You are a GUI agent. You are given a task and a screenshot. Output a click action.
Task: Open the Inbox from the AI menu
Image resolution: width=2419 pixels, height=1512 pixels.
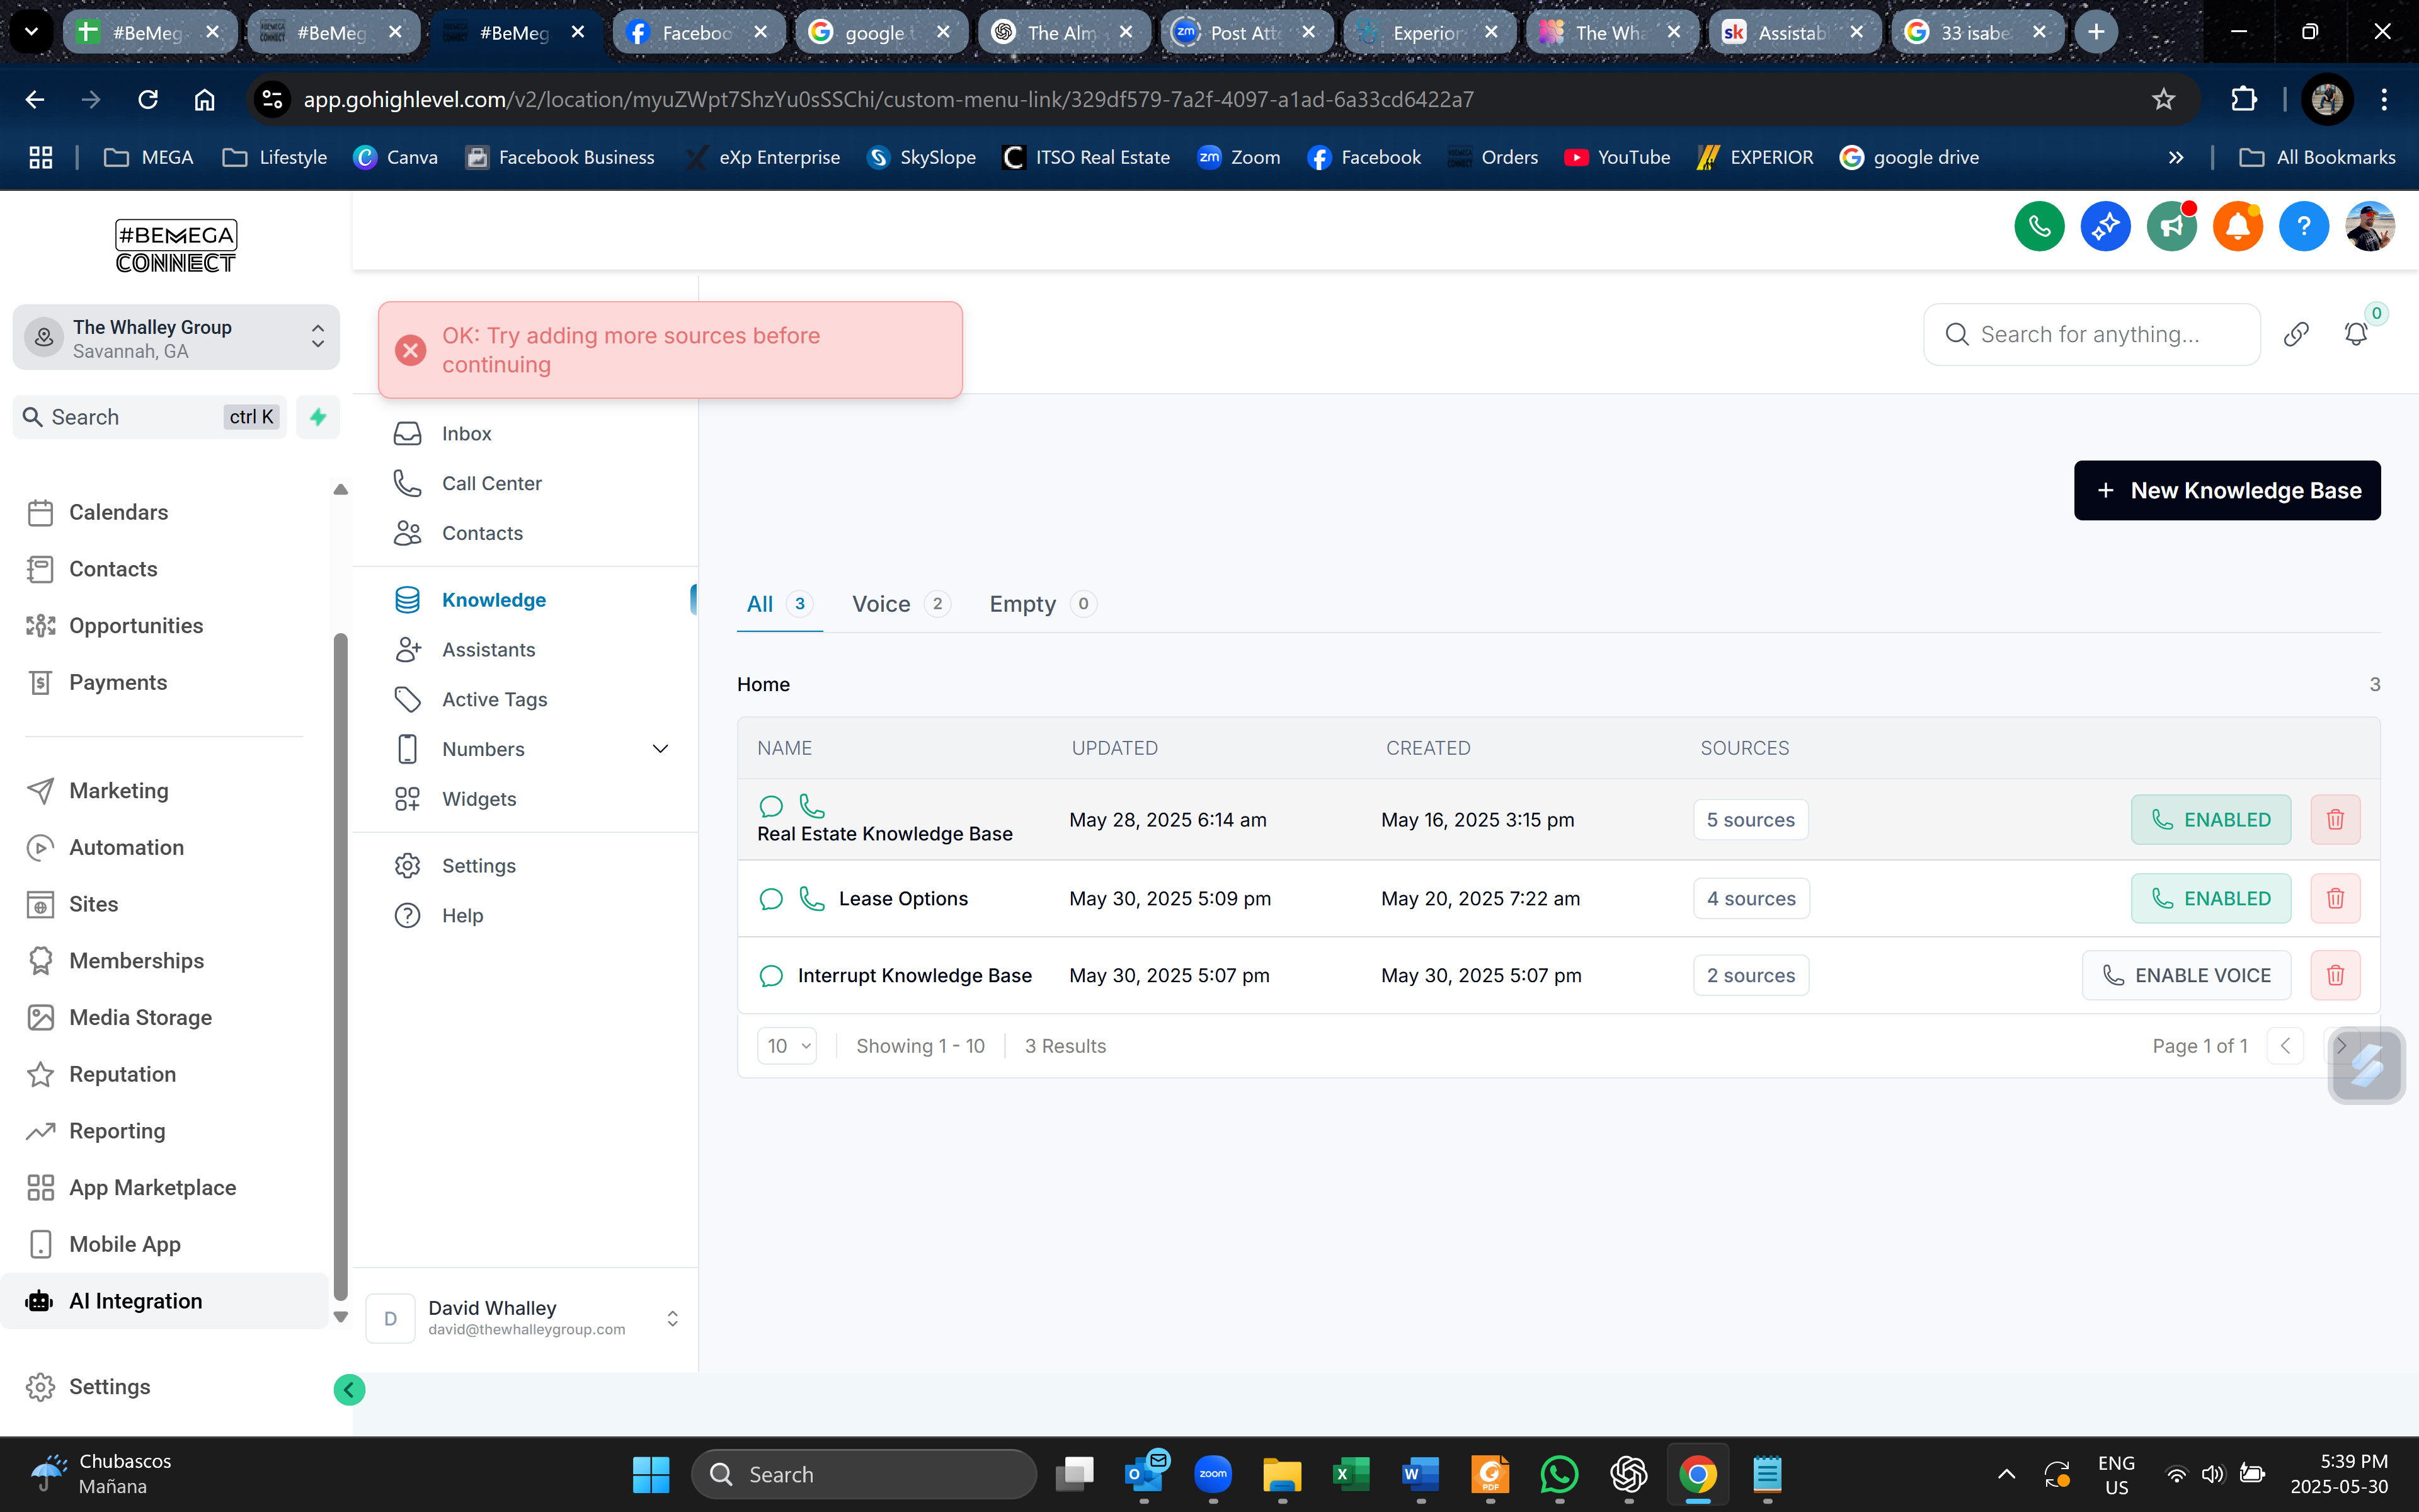click(466, 433)
